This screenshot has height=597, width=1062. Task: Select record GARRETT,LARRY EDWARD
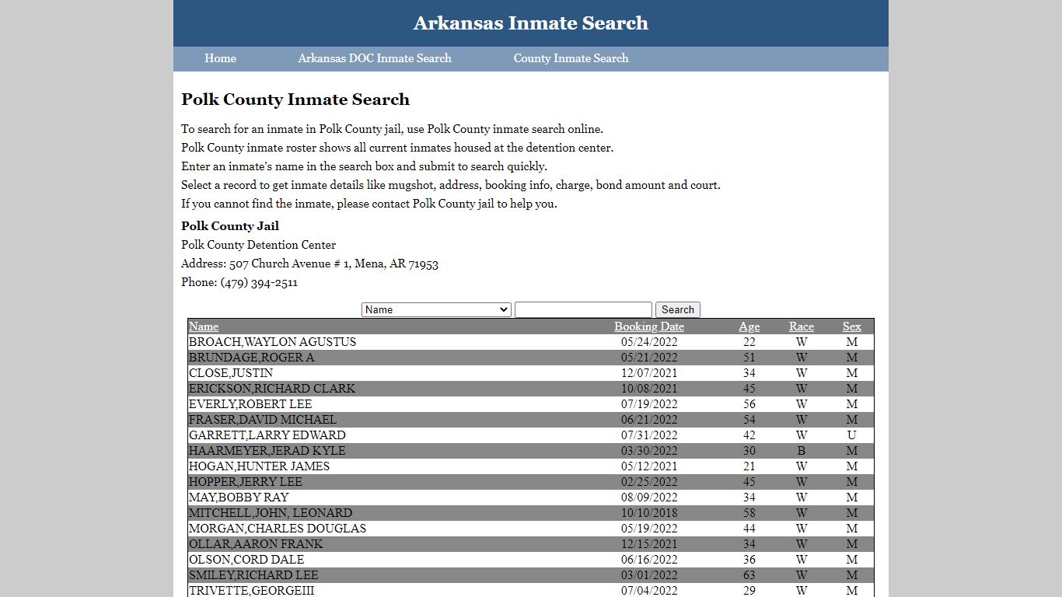531,435
